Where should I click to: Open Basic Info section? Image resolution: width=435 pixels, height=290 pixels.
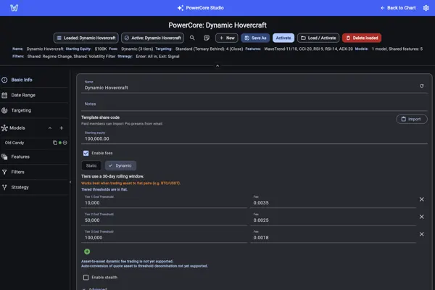pyautogui.click(x=33, y=80)
